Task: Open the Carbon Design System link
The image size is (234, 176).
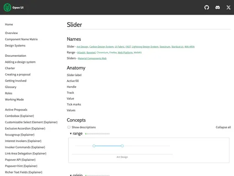Action: point(101,47)
